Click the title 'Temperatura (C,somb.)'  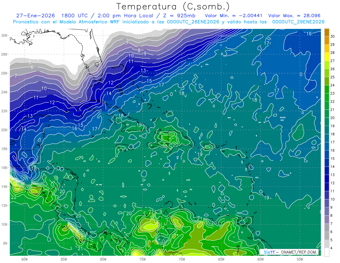point(173,7)
